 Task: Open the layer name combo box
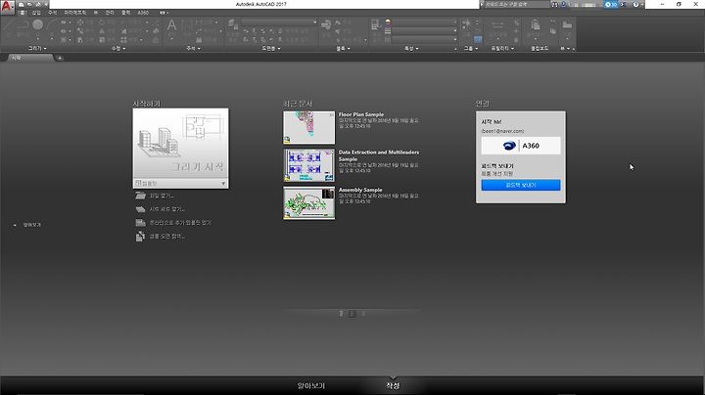click(x=279, y=22)
